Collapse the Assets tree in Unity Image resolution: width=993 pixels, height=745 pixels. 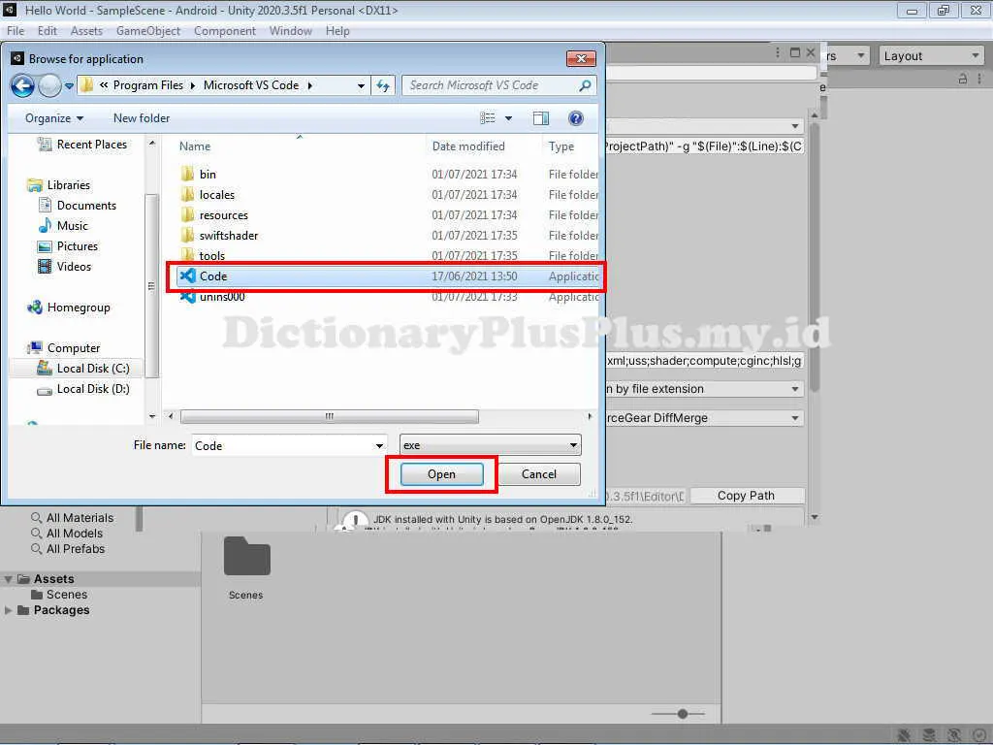8,580
